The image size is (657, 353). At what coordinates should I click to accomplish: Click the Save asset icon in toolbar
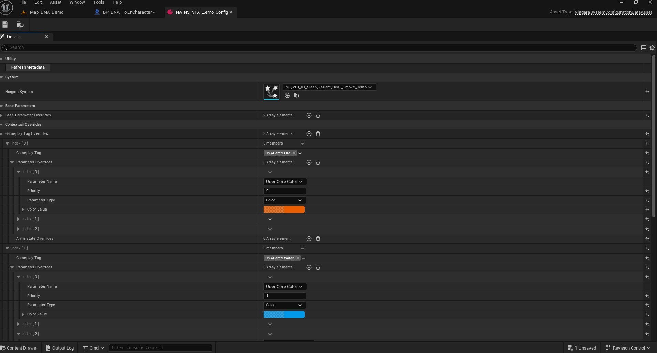pyautogui.click(x=5, y=24)
